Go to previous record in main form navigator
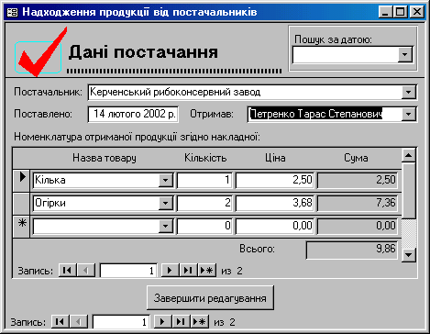 (79, 322)
